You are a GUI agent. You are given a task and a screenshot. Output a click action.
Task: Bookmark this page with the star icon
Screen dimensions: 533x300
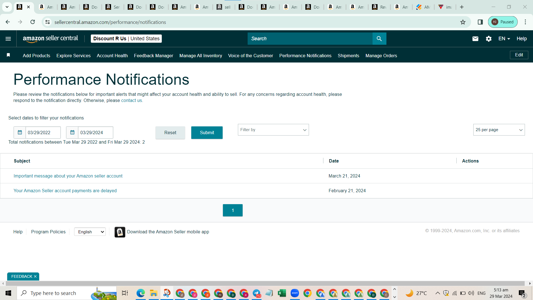pos(463,22)
